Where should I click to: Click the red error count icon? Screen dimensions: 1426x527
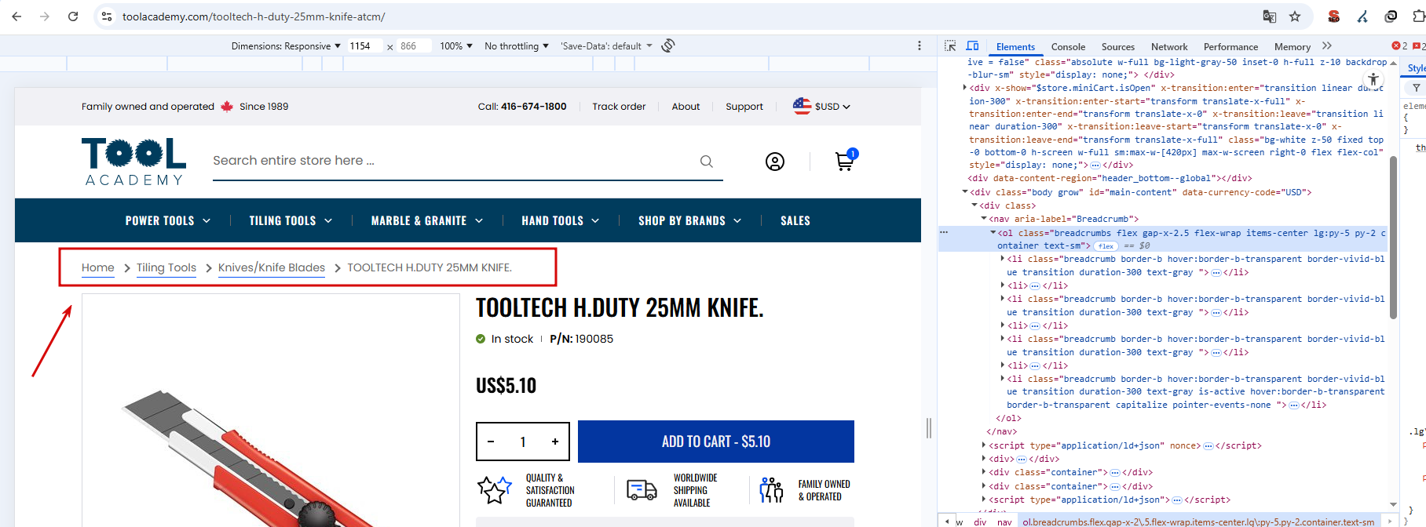coord(1395,46)
